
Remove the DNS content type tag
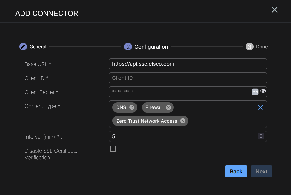[x=132, y=107]
